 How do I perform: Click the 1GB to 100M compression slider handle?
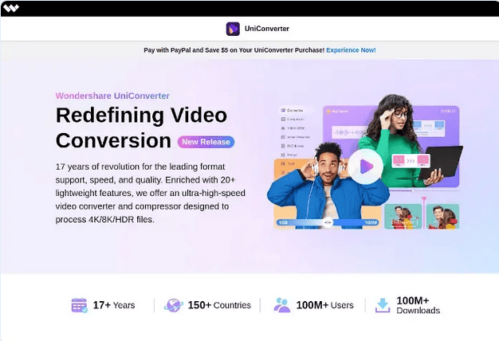pyautogui.click(x=328, y=222)
